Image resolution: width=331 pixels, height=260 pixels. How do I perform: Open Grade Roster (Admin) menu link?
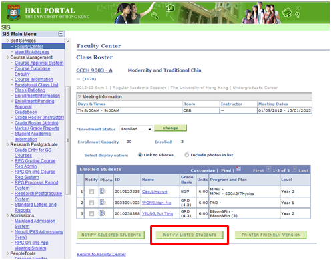point(37,123)
